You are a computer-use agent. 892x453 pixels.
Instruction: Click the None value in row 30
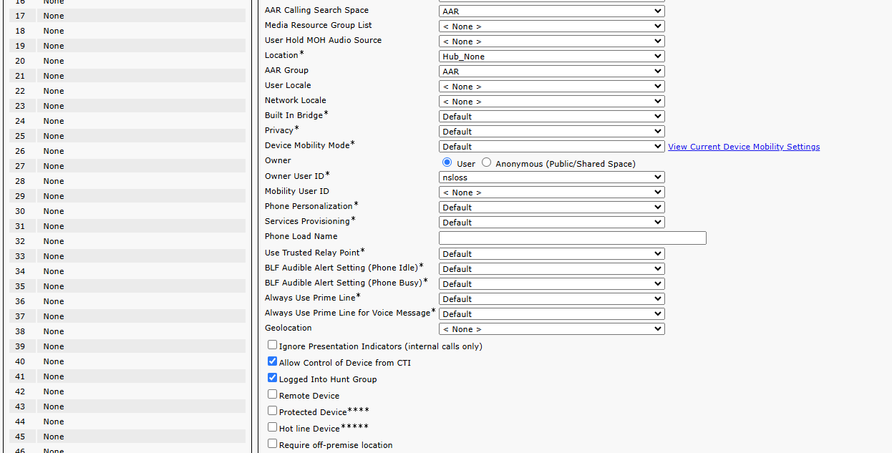pyautogui.click(x=54, y=211)
